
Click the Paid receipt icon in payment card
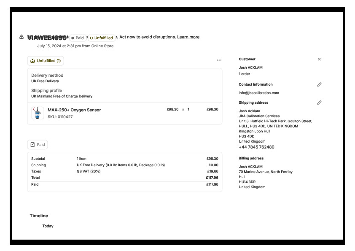coord(32,145)
